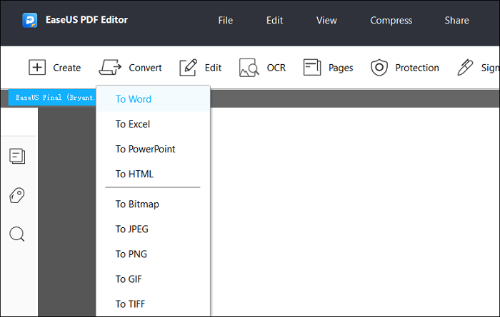This screenshot has height=317, width=500.
Task: Switch to the EaseUS Final document tab
Action: (51, 98)
